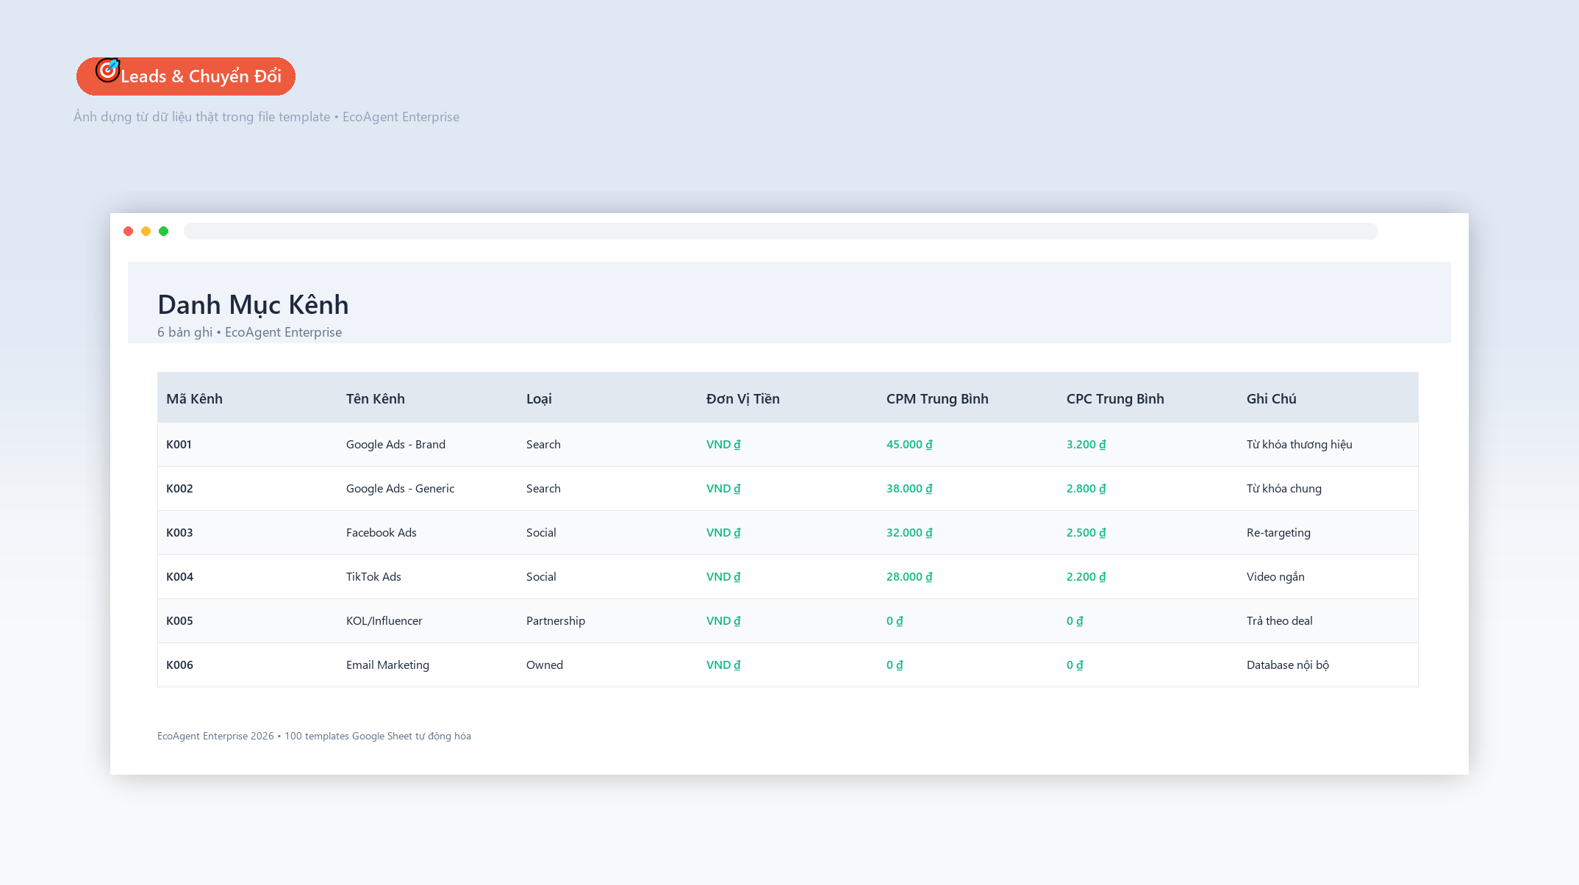The image size is (1579, 885).
Task: Click the 38.000 ₫ CPM value
Action: 909,489
